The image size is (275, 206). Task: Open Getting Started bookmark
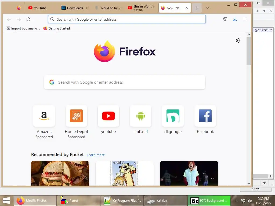(56, 28)
